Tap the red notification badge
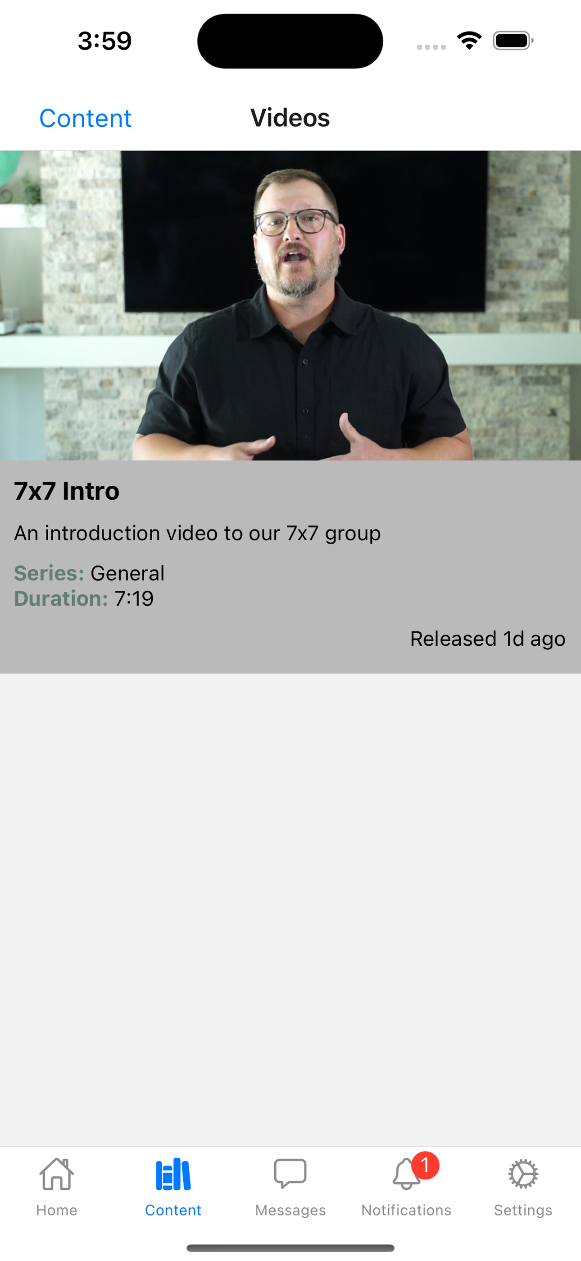Viewport: 581px width, 1261px height. tap(425, 1165)
